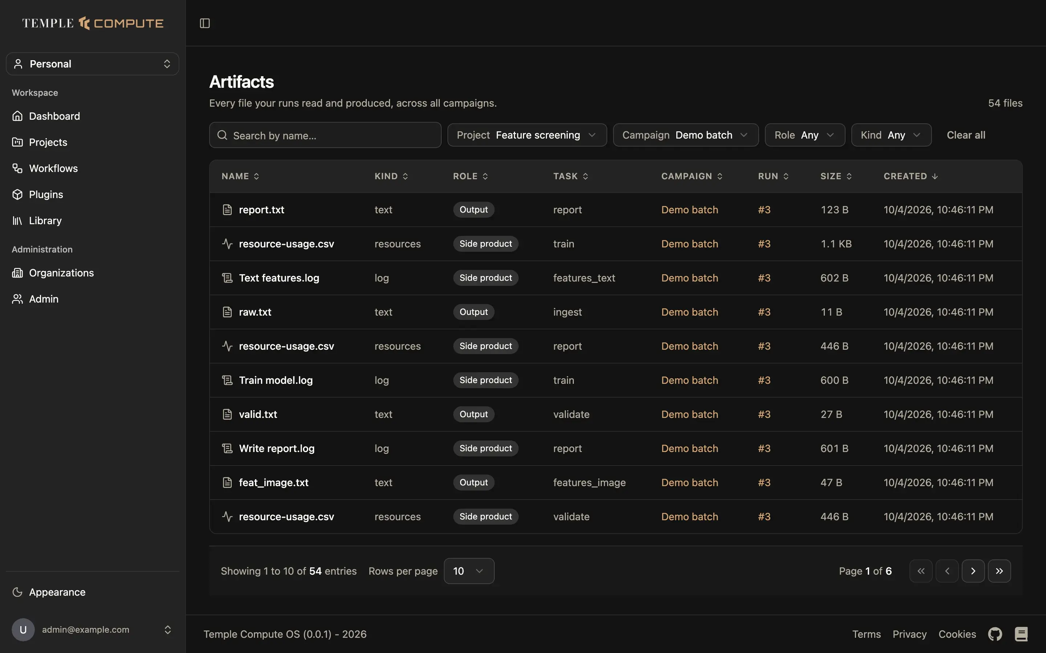Go to the next page

[973, 571]
